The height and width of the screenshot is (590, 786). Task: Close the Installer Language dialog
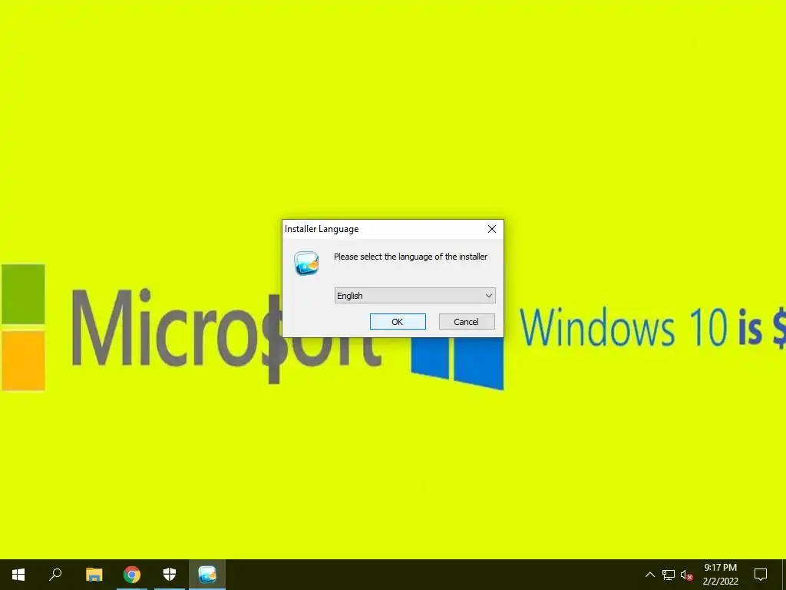click(492, 229)
